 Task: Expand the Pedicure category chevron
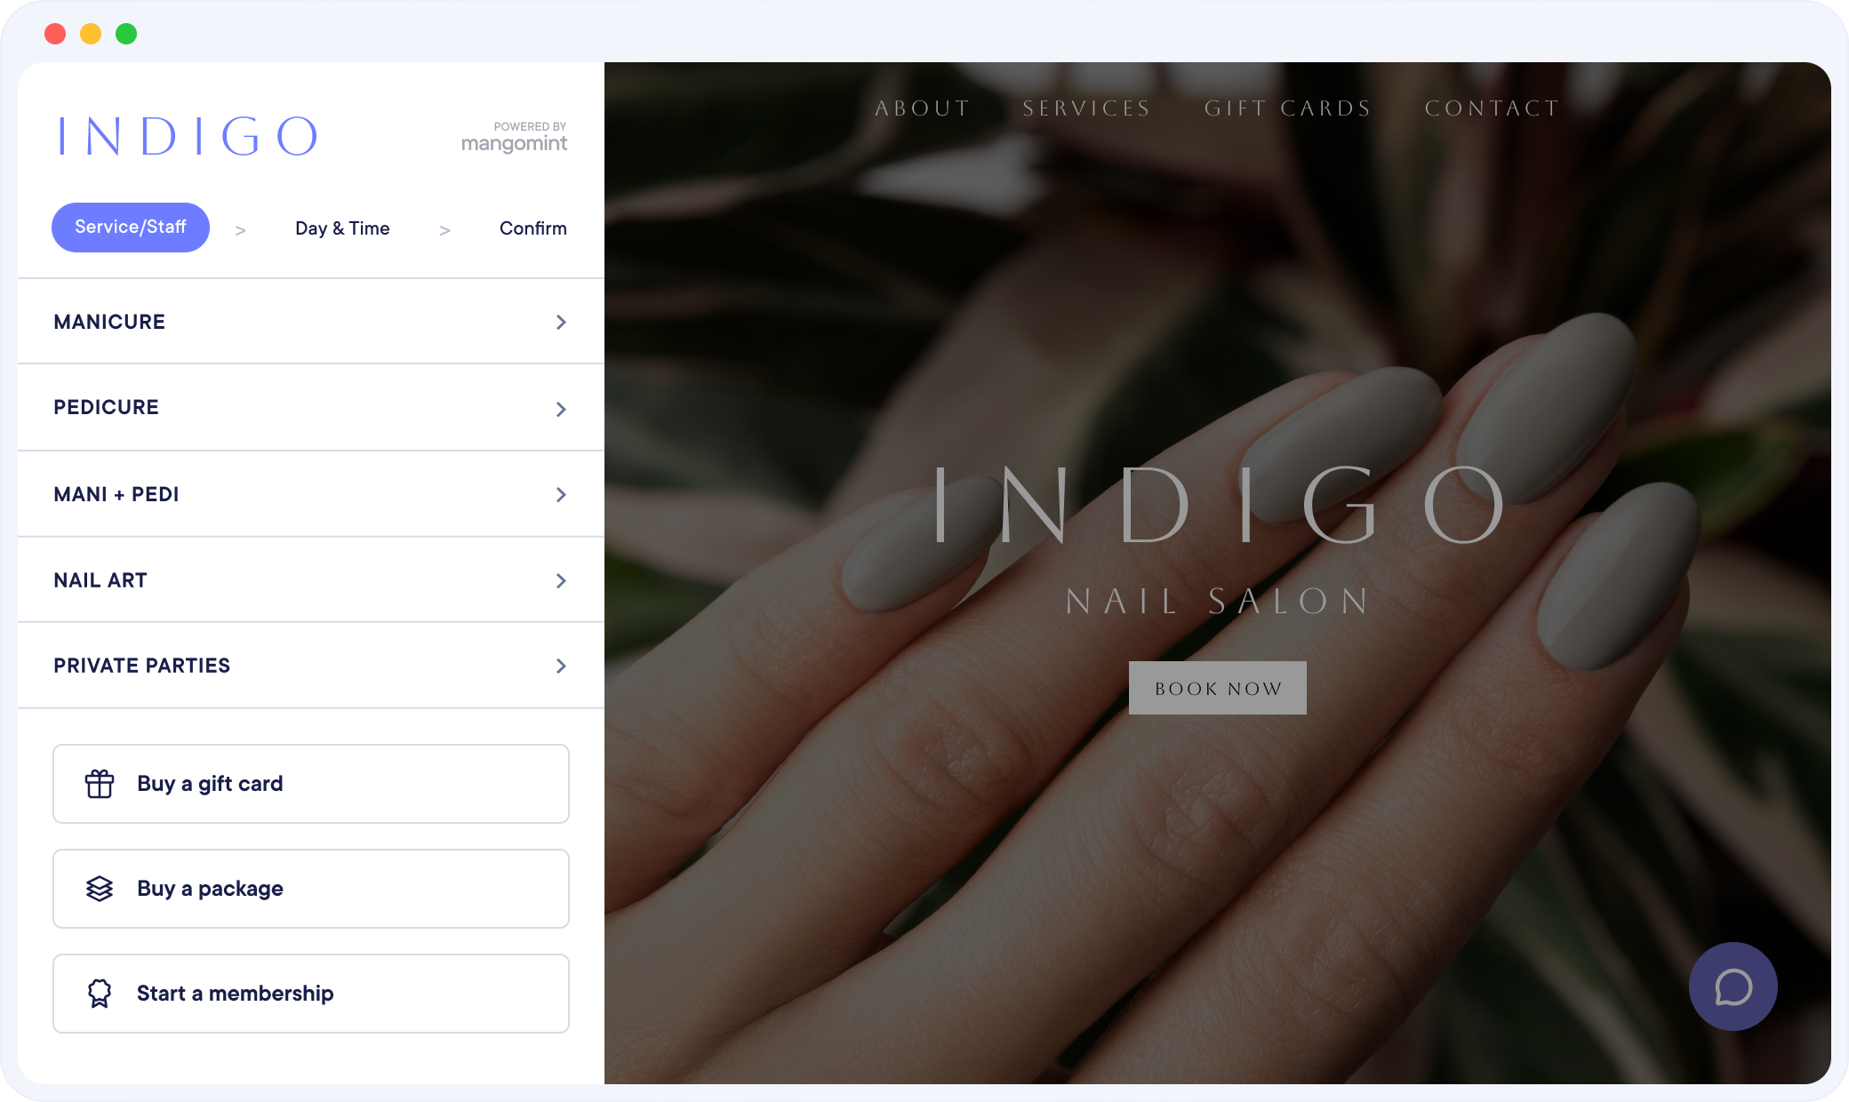pos(560,409)
